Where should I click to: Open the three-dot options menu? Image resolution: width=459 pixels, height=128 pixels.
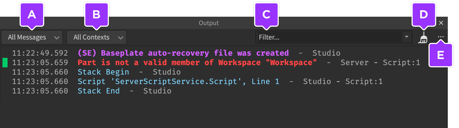point(441,37)
